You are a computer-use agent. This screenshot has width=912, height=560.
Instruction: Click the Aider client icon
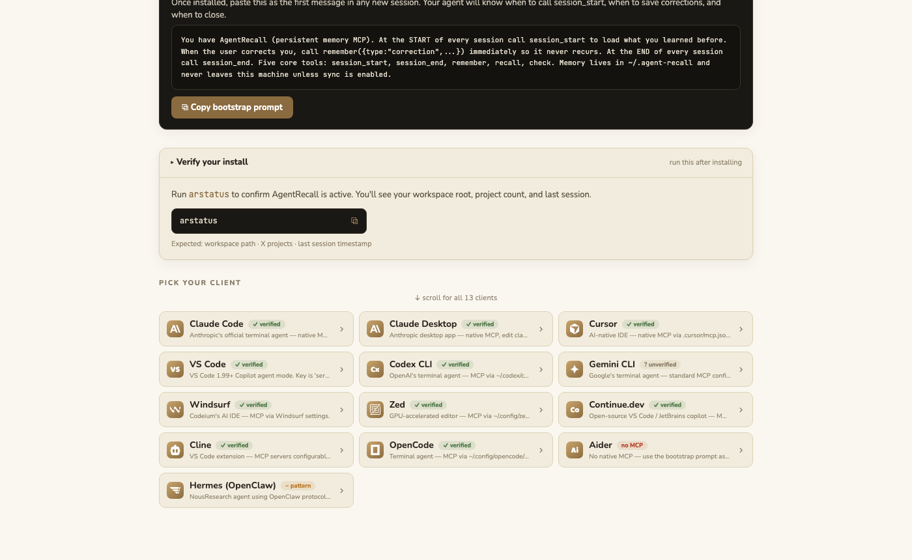pyautogui.click(x=575, y=450)
